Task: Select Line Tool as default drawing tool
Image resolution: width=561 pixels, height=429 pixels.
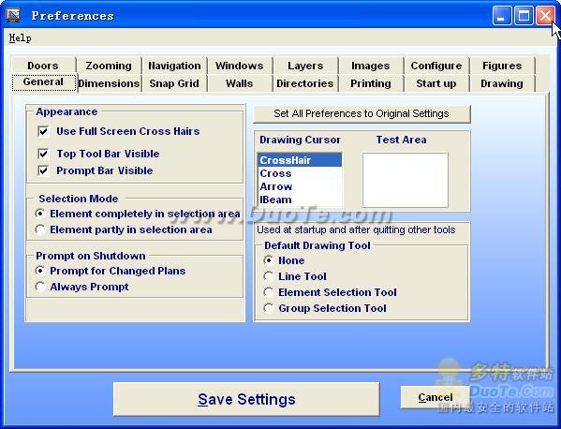Action: [269, 276]
